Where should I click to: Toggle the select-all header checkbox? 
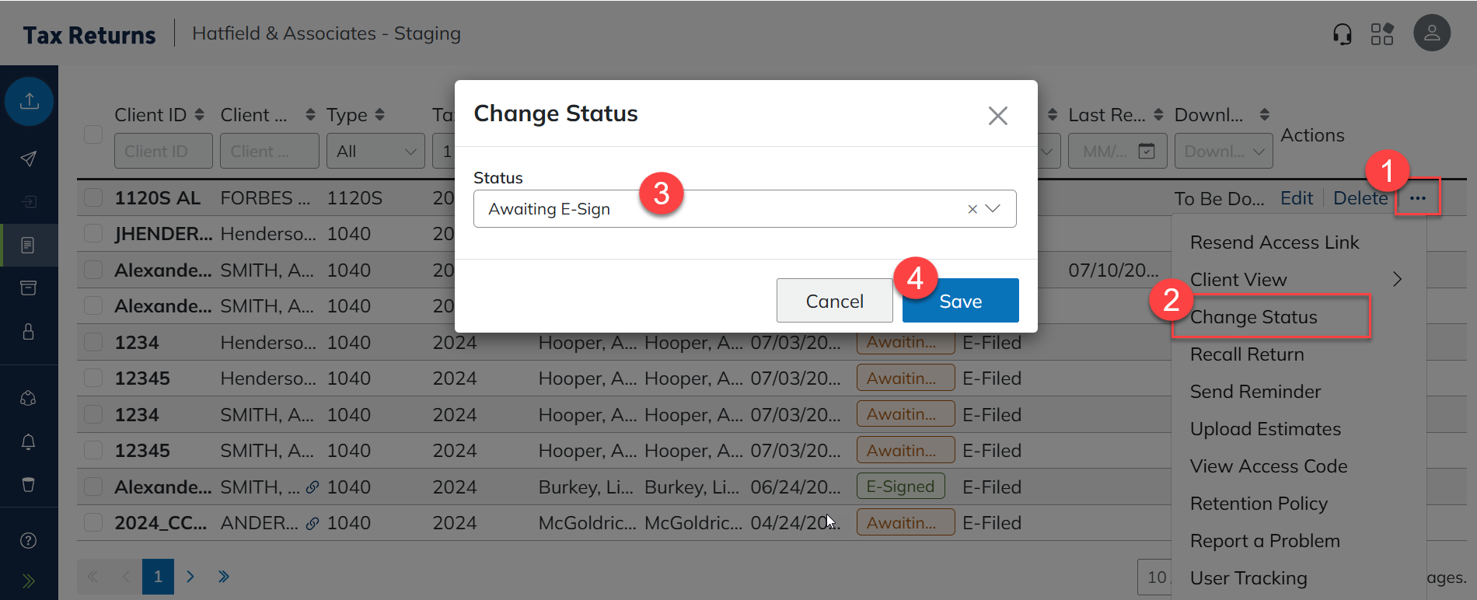point(93,134)
